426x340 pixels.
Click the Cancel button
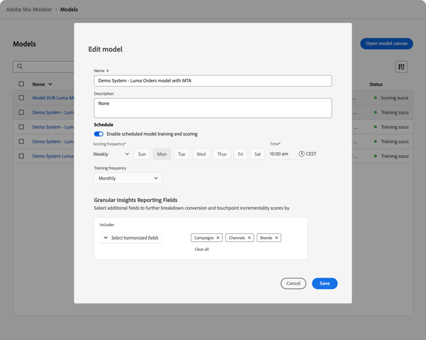coord(294,283)
